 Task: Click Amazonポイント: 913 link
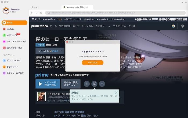52,19
